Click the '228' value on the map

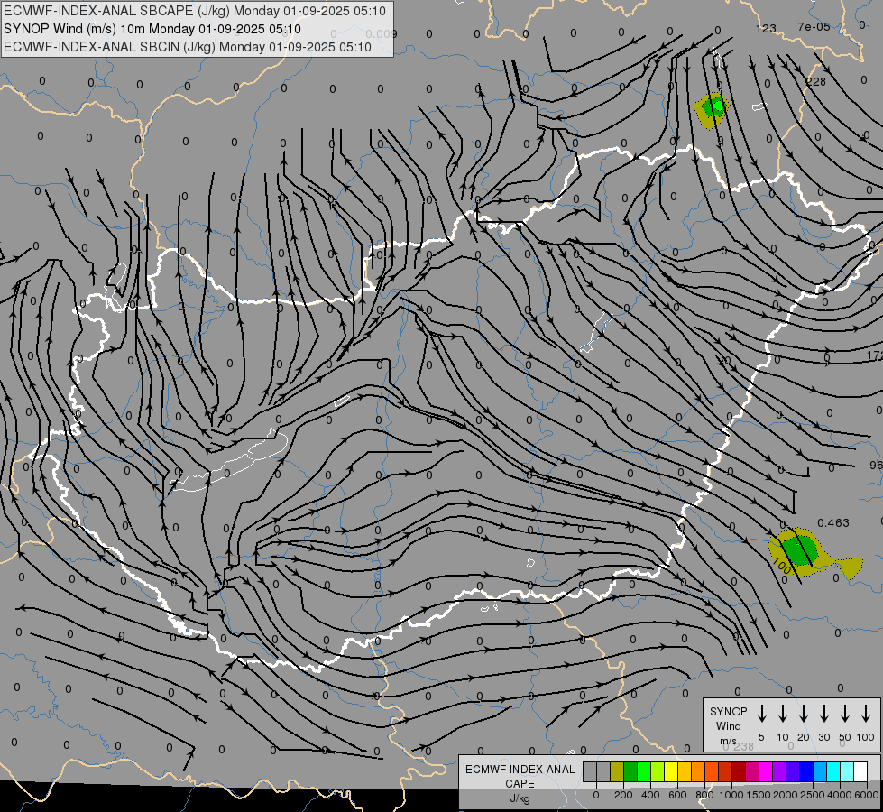coord(815,82)
